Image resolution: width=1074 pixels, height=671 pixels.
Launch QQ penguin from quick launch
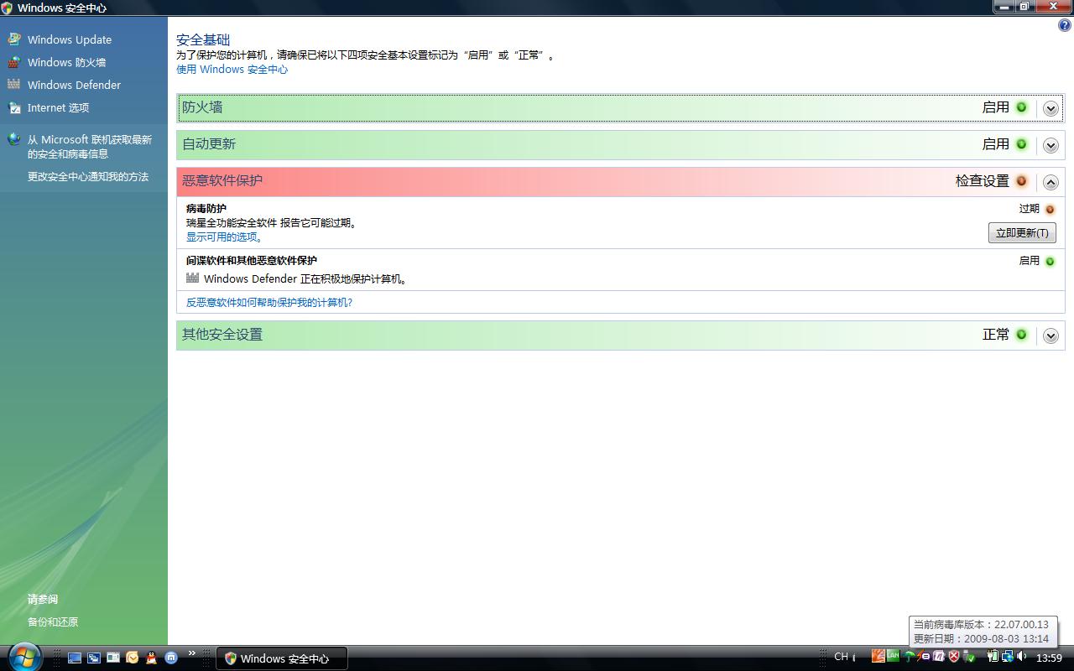pos(152,658)
